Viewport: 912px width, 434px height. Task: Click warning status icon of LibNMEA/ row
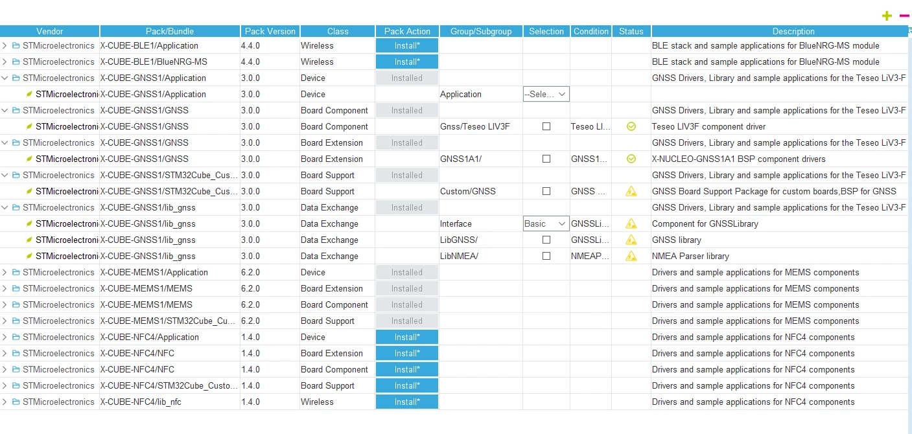[x=631, y=256]
